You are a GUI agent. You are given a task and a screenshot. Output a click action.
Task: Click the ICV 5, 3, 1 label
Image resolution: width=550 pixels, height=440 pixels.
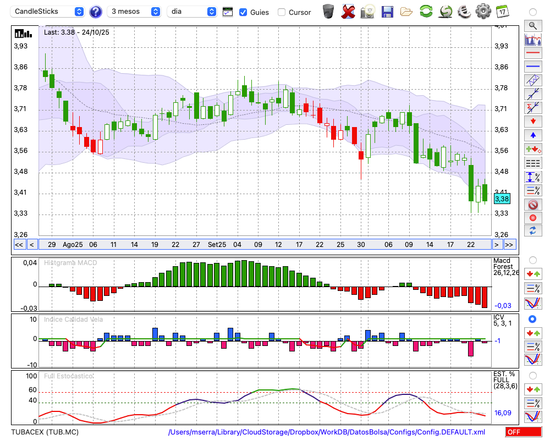pyautogui.click(x=502, y=320)
